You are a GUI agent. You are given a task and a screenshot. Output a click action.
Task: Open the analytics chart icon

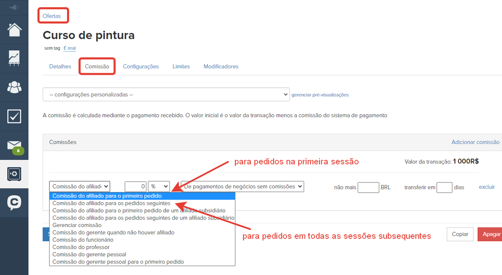pyautogui.click(x=14, y=59)
